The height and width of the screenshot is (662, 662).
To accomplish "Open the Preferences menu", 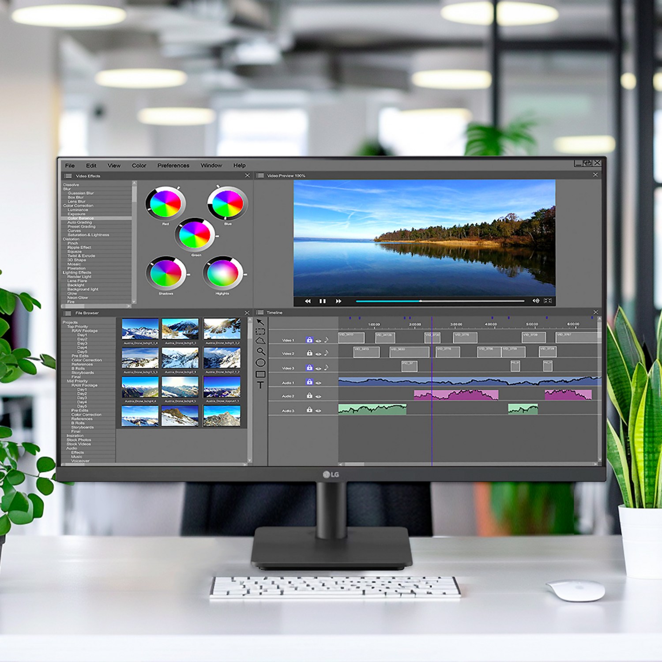I will (173, 165).
